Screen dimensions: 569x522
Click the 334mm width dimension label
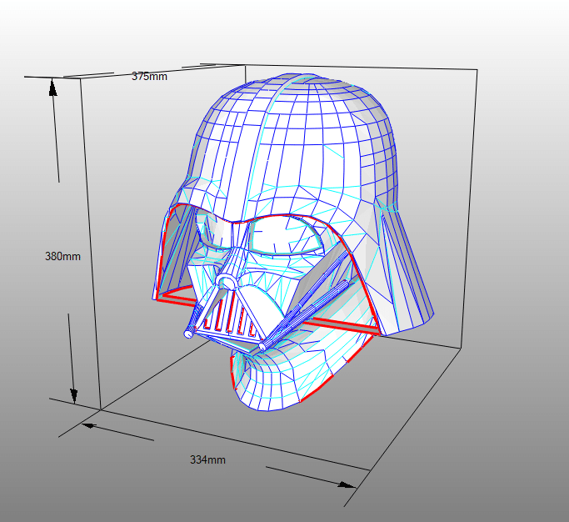point(207,460)
